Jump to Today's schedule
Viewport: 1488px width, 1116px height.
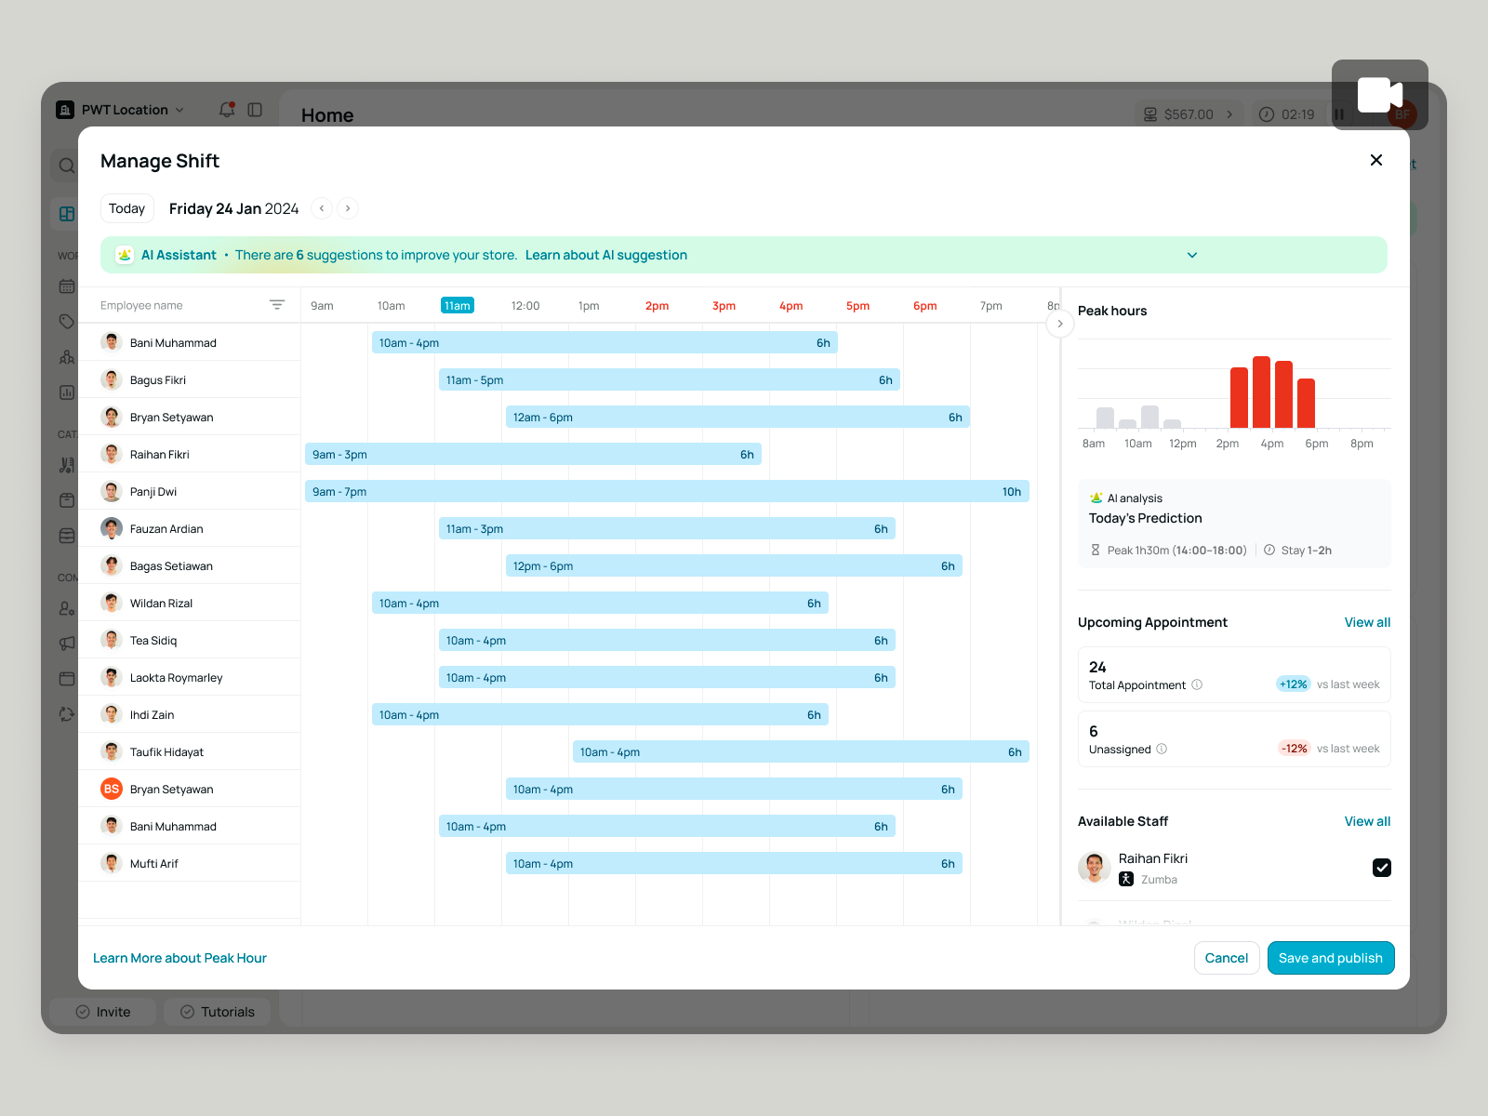pyautogui.click(x=126, y=208)
